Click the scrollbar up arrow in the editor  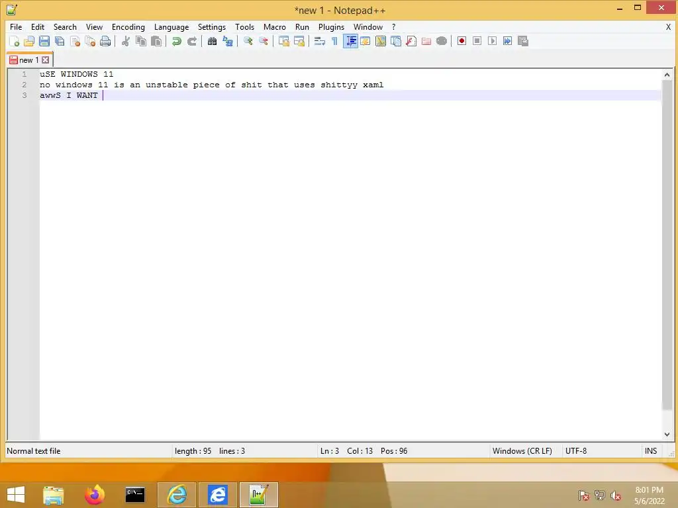tap(667, 75)
